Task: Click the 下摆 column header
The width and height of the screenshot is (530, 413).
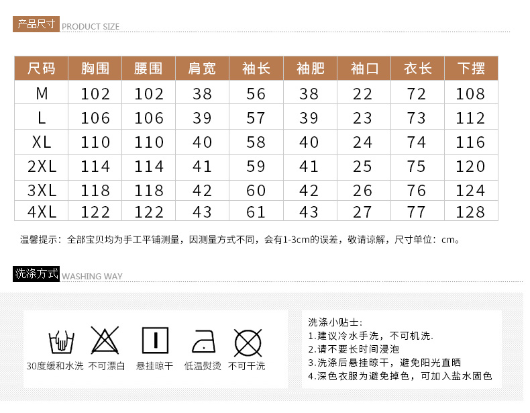Action: 471,68
